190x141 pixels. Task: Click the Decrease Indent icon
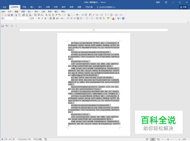click(x=97, y=18)
